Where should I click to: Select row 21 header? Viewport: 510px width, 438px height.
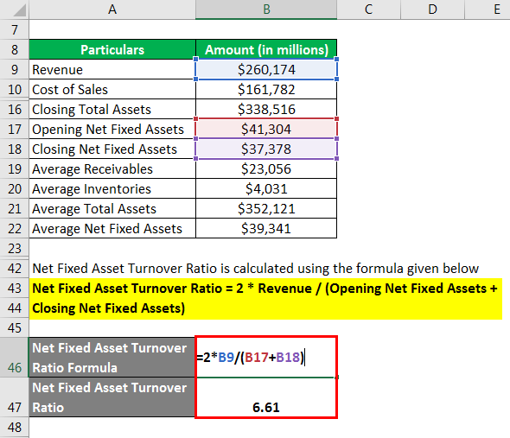[15, 208]
